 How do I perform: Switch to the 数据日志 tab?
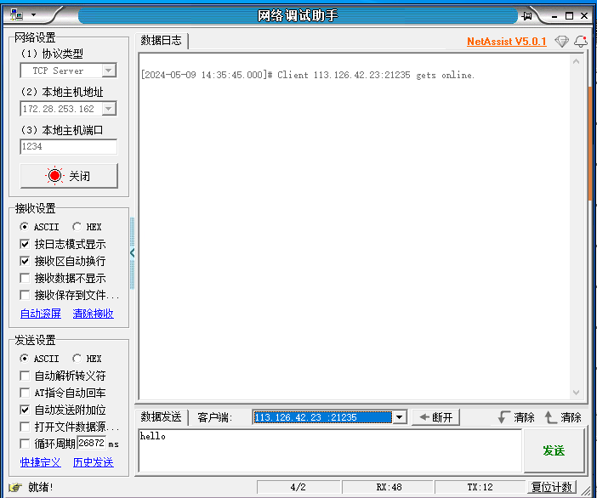[162, 40]
